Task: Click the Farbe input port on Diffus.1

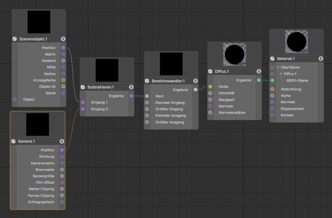Action: (x=210, y=87)
